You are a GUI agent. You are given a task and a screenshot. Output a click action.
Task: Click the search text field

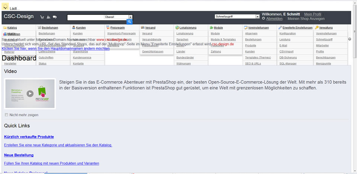[86, 17]
